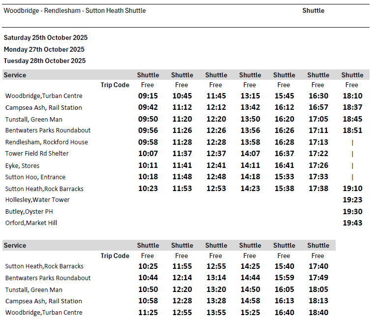Select the Tuesday 28th October 2025 date
This screenshot has height=324, width=375.
point(44,61)
